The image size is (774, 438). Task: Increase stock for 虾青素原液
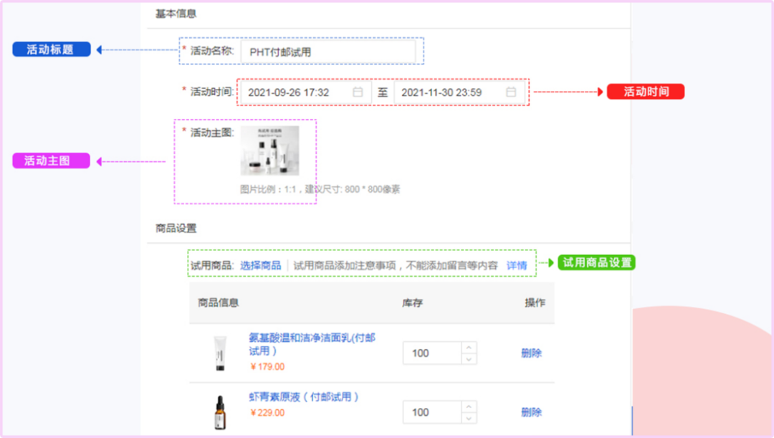point(469,407)
